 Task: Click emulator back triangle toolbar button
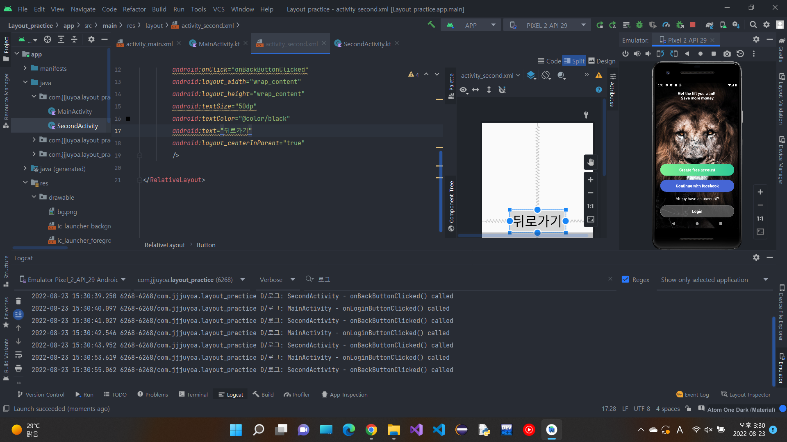click(687, 54)
